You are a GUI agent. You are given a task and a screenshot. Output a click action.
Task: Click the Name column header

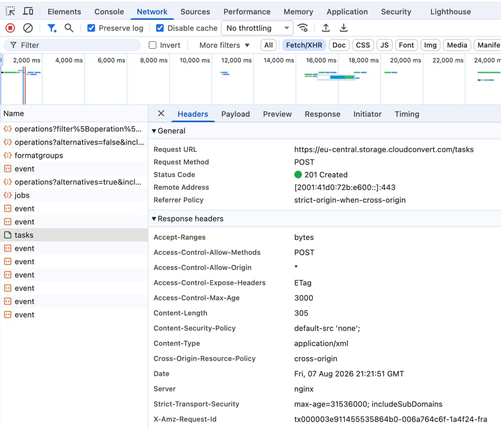tap(74, 113)
